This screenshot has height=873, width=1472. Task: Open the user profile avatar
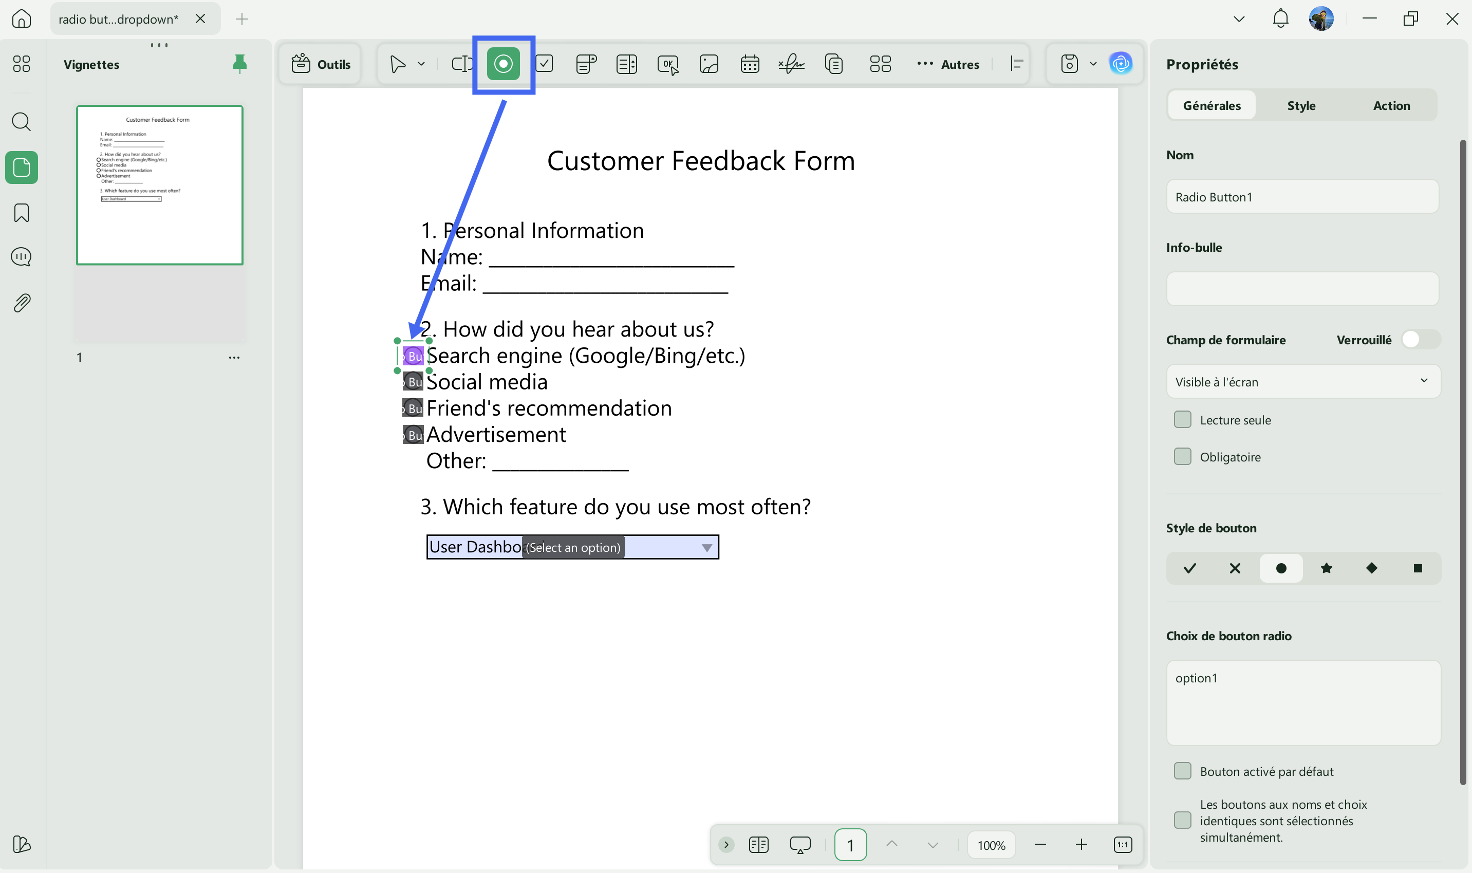pyautogui.click(x=1321, y=19)
